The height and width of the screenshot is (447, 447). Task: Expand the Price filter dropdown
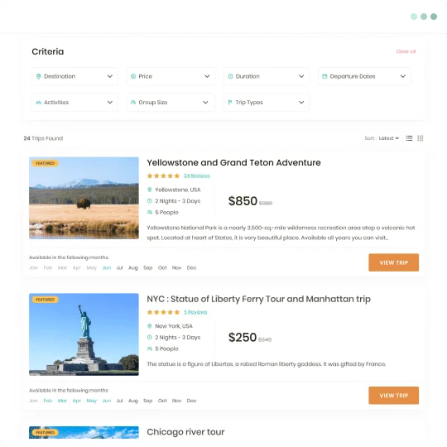coord(171,76)
